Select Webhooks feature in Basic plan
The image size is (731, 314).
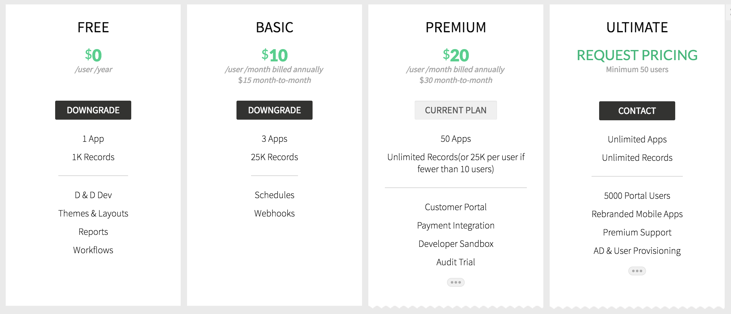tap(275, 213)
